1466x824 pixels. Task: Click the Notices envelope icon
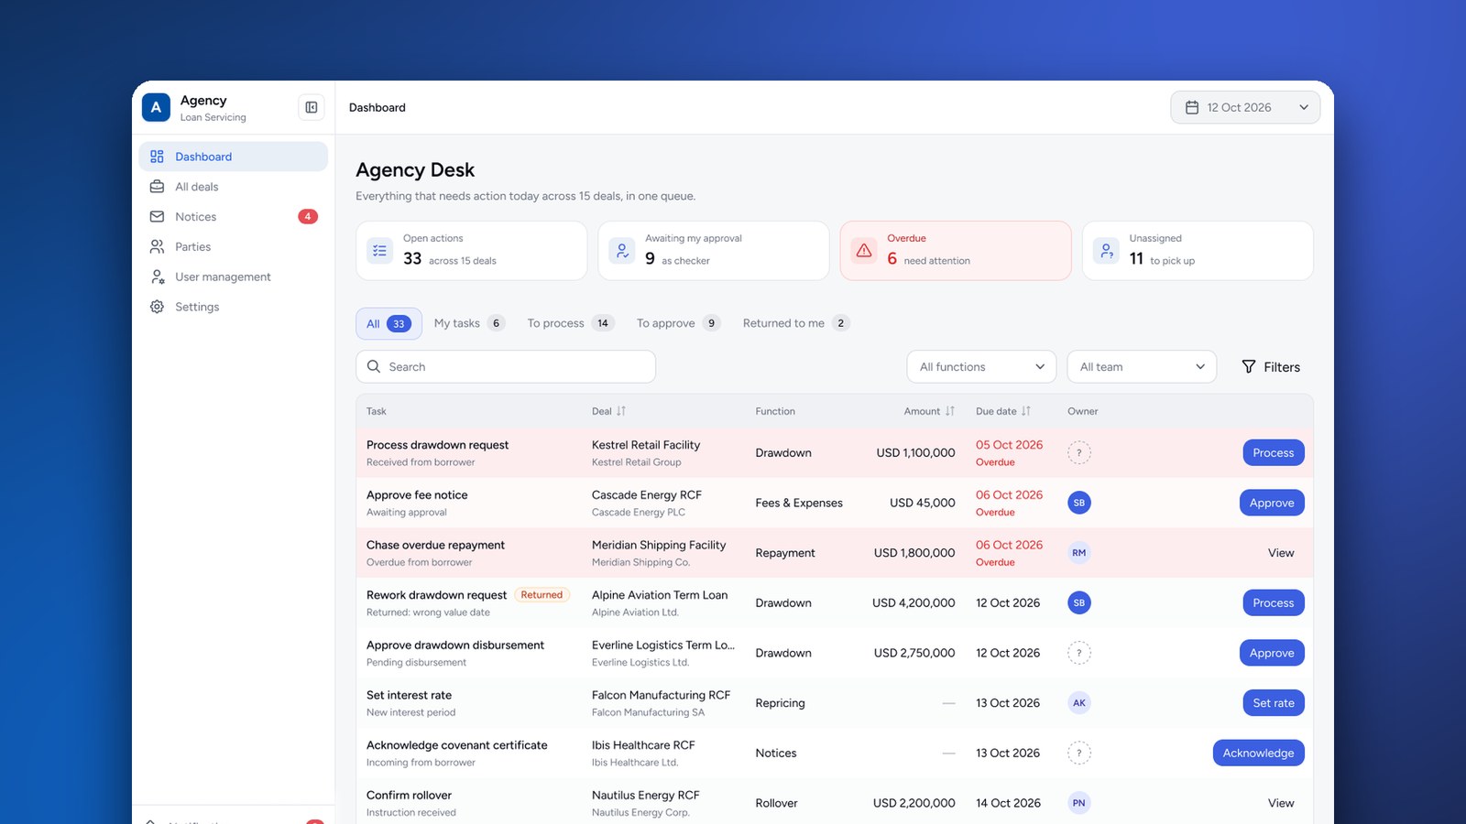click(157, 217)
